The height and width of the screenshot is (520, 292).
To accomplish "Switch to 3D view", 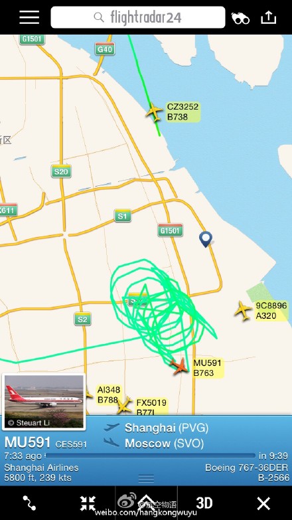I will click(204, 503).
